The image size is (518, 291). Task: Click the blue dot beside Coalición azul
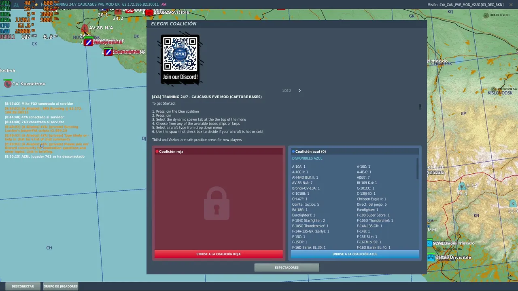[293, 152]
